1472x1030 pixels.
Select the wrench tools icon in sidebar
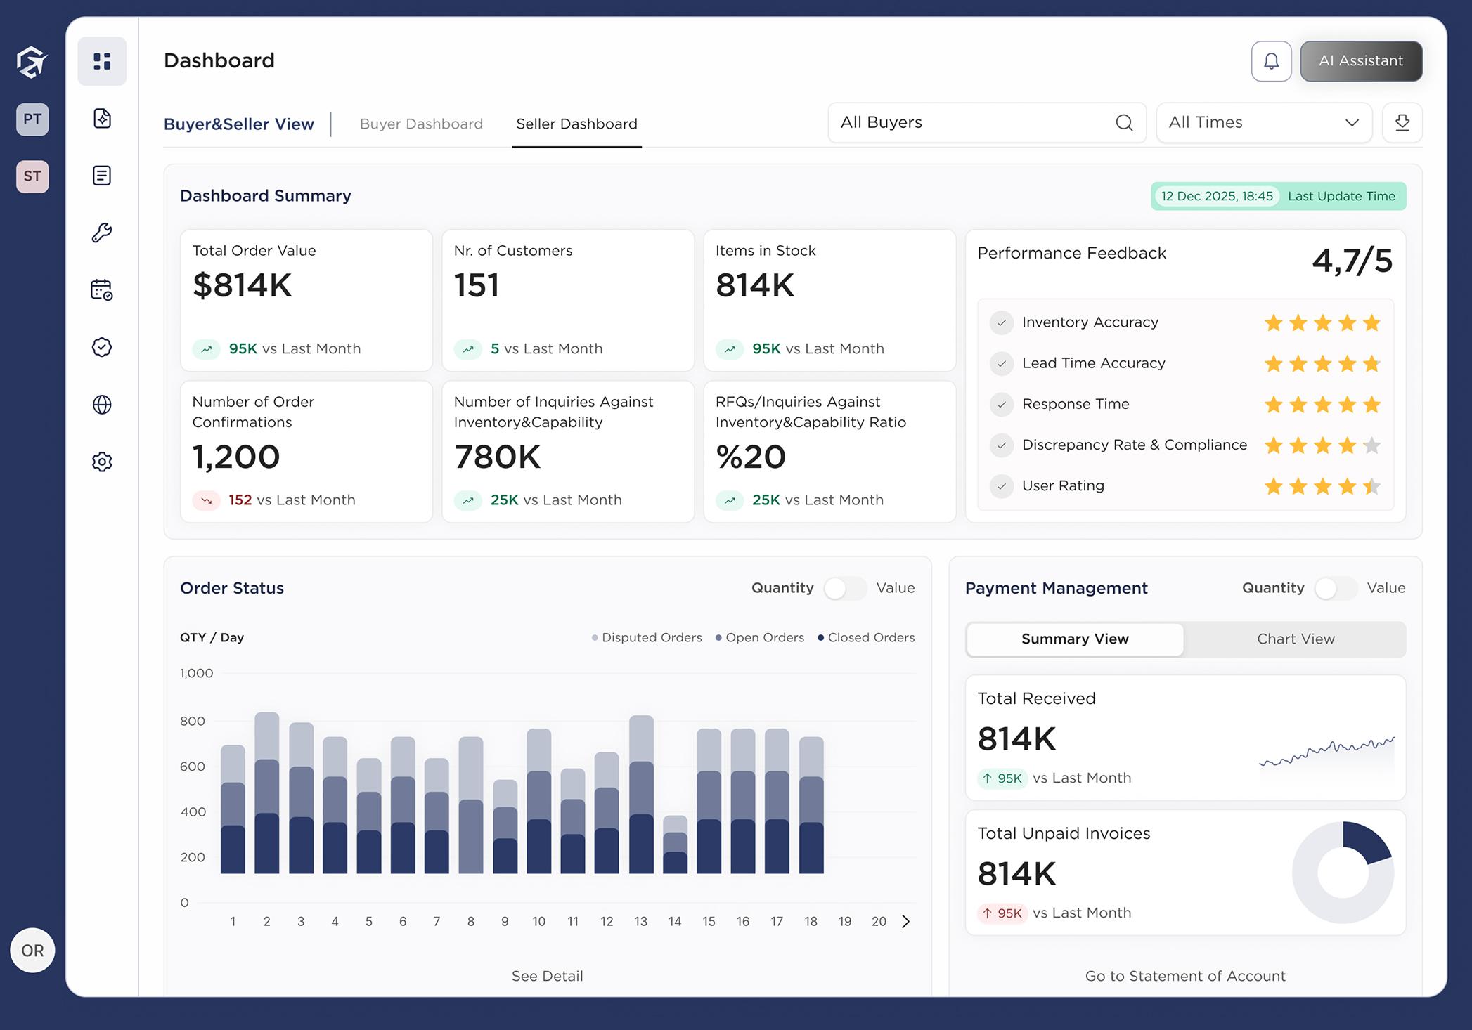point(102,233)
